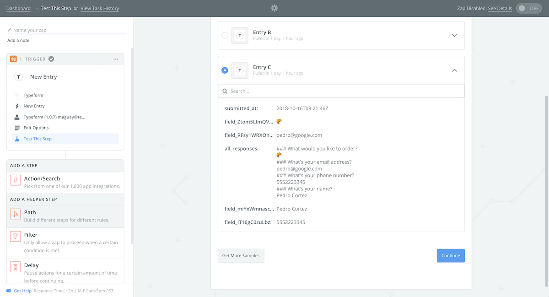Click the Action/Search lightning icon
The image size is (549, 297).
(16, 180)
